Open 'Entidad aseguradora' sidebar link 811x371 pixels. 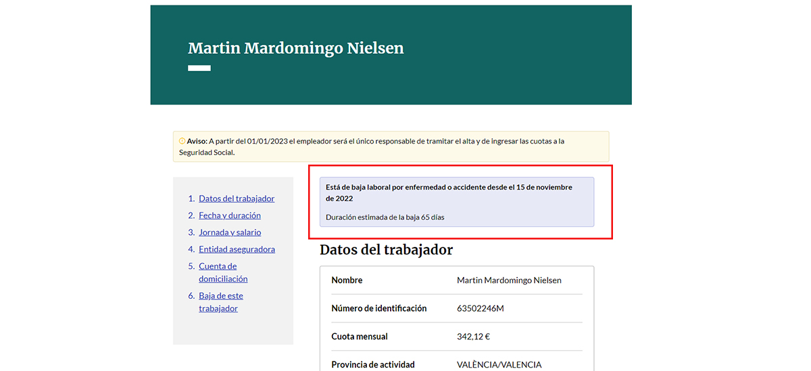point(237,249)
